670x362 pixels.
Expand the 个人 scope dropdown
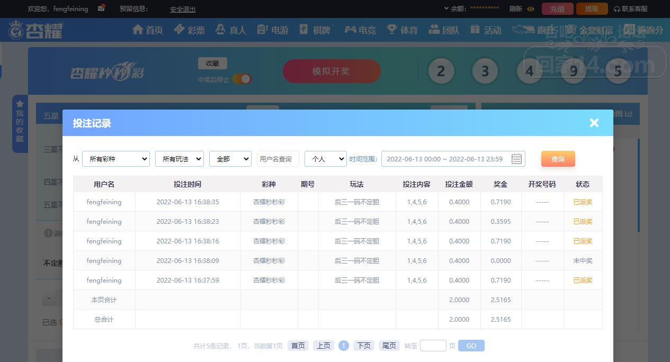click(x=325, y=159)
